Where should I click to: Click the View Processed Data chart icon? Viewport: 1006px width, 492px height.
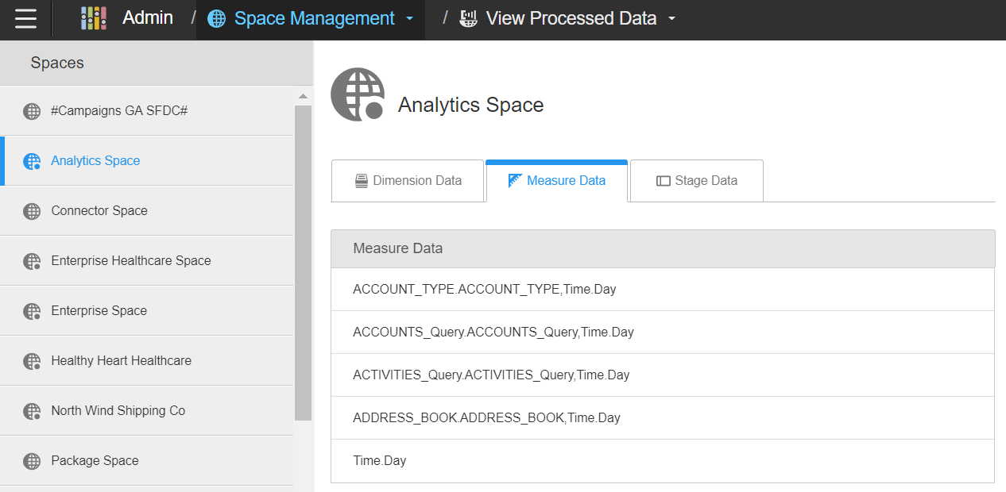[x=469, y=19]
